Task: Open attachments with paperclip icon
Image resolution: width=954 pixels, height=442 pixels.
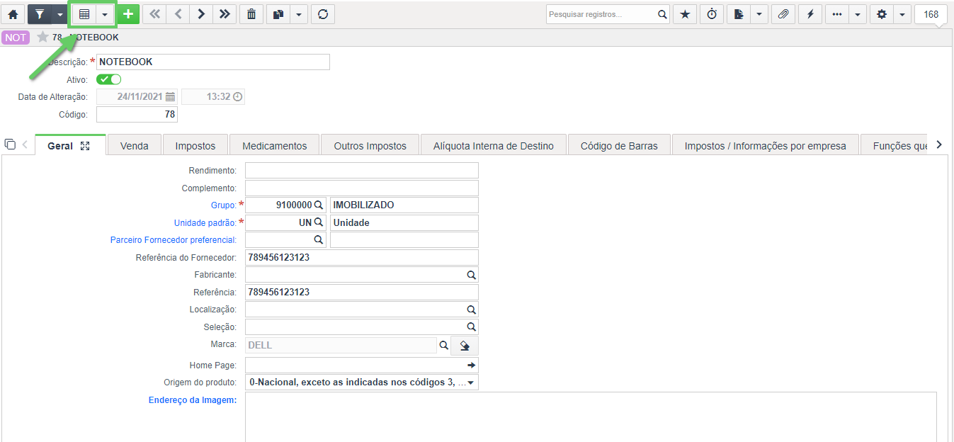Action: pos(783,14)
